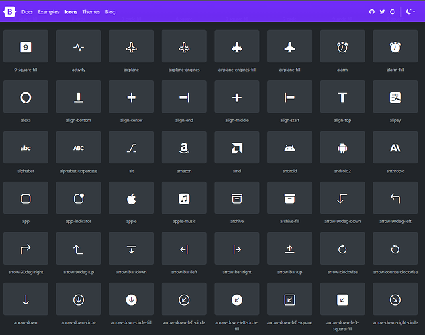This screenshot has width=425, height=335.
Task: Open the airplane-engines-fill icon
Action: [237, 46]
